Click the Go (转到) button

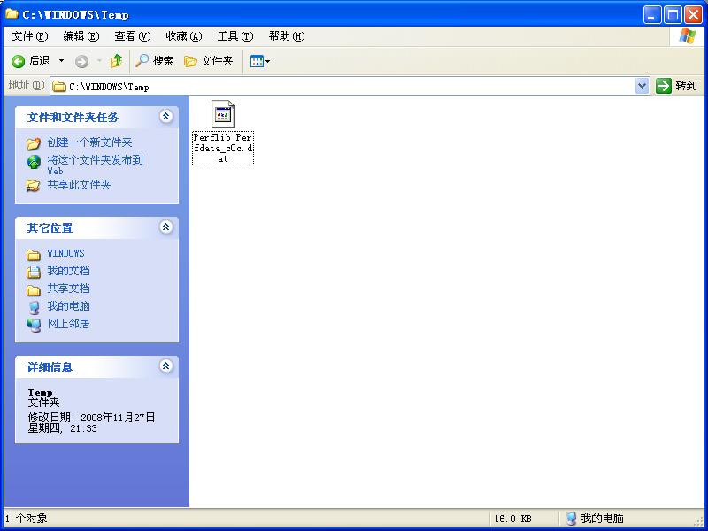676,86
